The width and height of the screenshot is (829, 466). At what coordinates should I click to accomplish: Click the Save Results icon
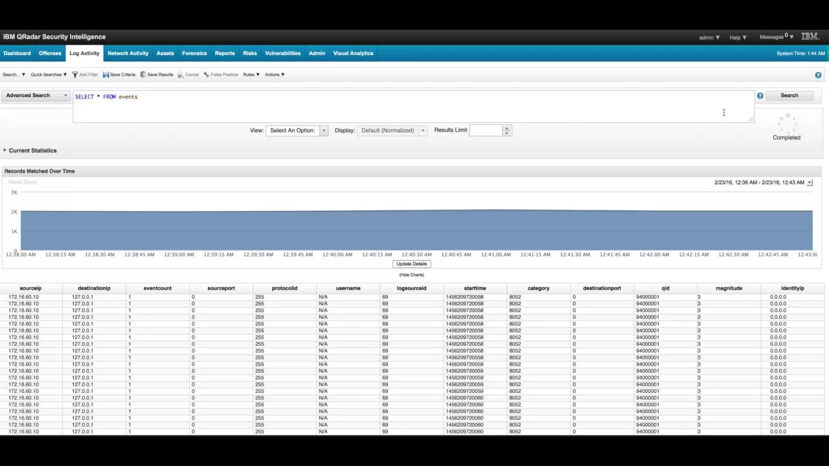tap(143, 74)
